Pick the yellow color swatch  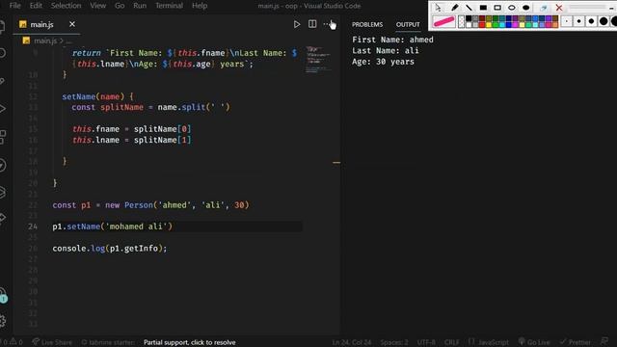[489, 25]
